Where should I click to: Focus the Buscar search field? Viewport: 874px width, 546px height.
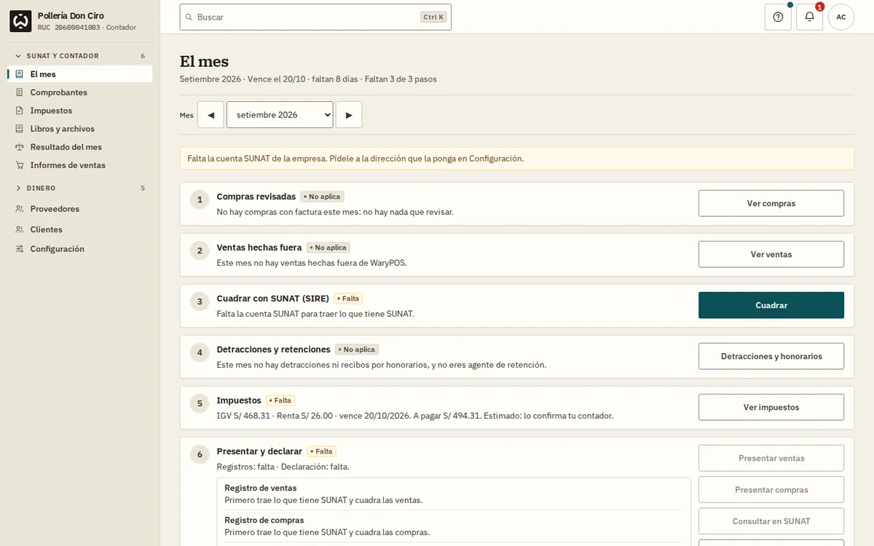(315, 17)
